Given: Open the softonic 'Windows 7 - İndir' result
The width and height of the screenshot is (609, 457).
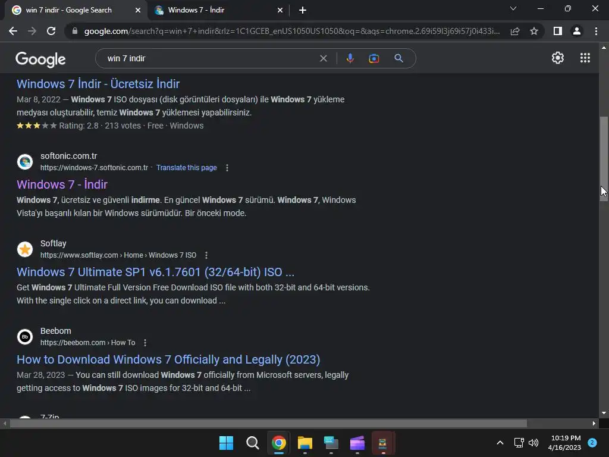Looking at the screenshot, I should click(62, 184).
